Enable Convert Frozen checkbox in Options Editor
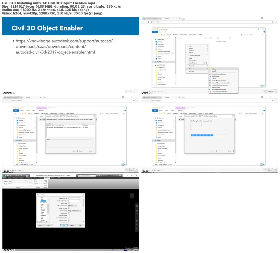The width and height of the screenshot is (280, 253). [x=69, y=216]
